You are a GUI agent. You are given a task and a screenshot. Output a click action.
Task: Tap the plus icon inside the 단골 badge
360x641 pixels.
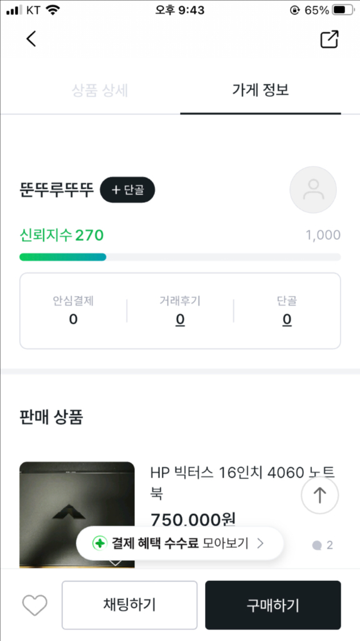click(117, 190)
